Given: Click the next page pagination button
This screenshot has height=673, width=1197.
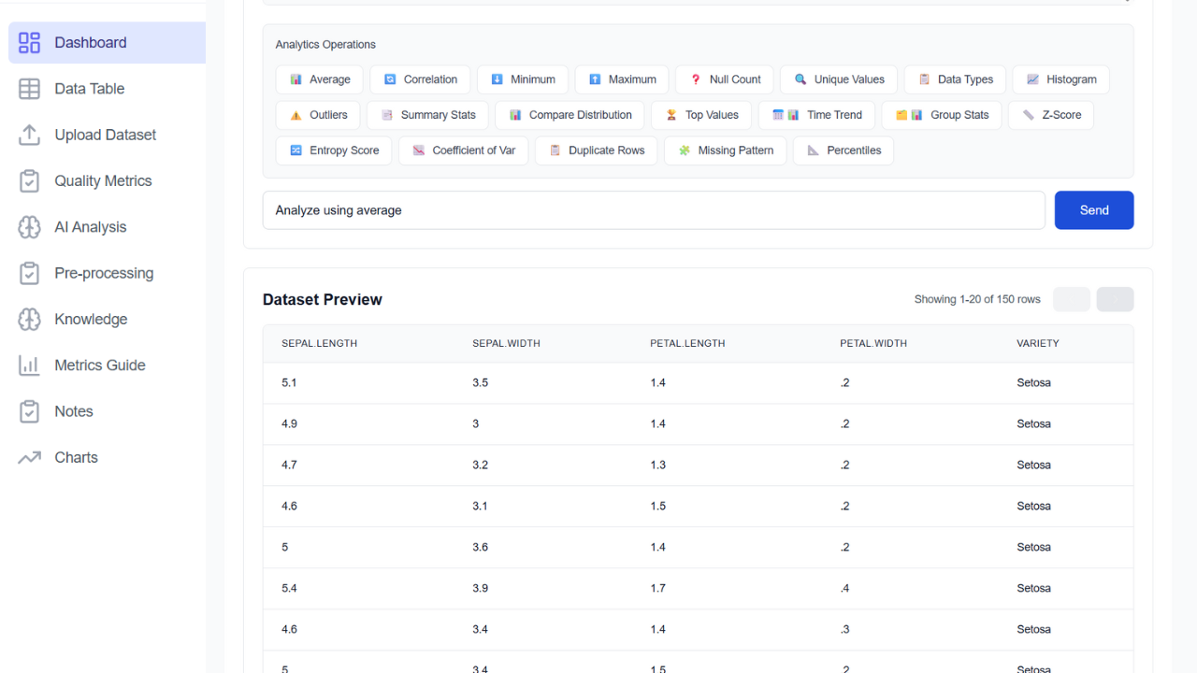Looking at the screenshot, I should tap(1115, 299).
